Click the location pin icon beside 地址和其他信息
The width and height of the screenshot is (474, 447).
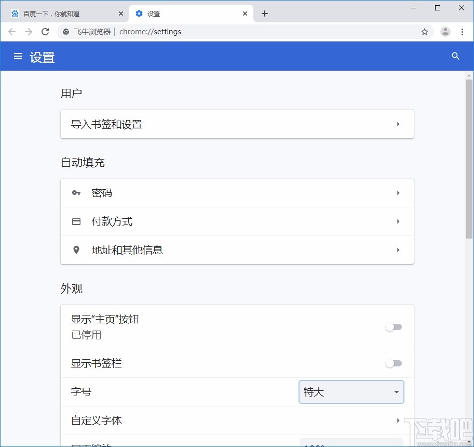tap(76, 250)
